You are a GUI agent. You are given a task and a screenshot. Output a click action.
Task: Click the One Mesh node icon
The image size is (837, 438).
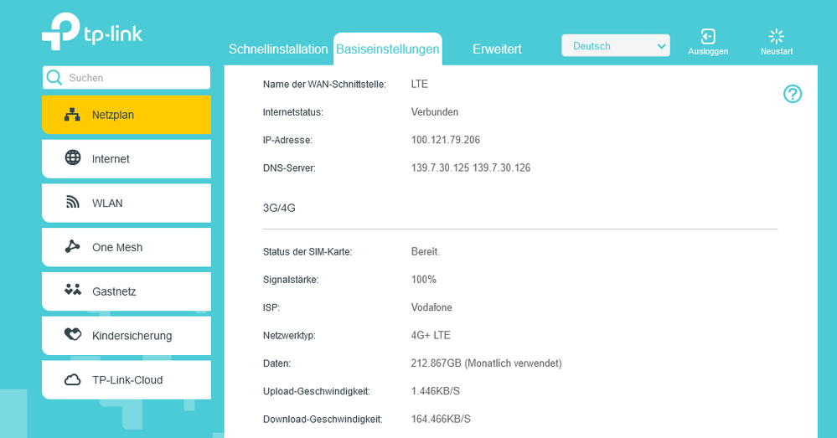click(x=73, y=246)
